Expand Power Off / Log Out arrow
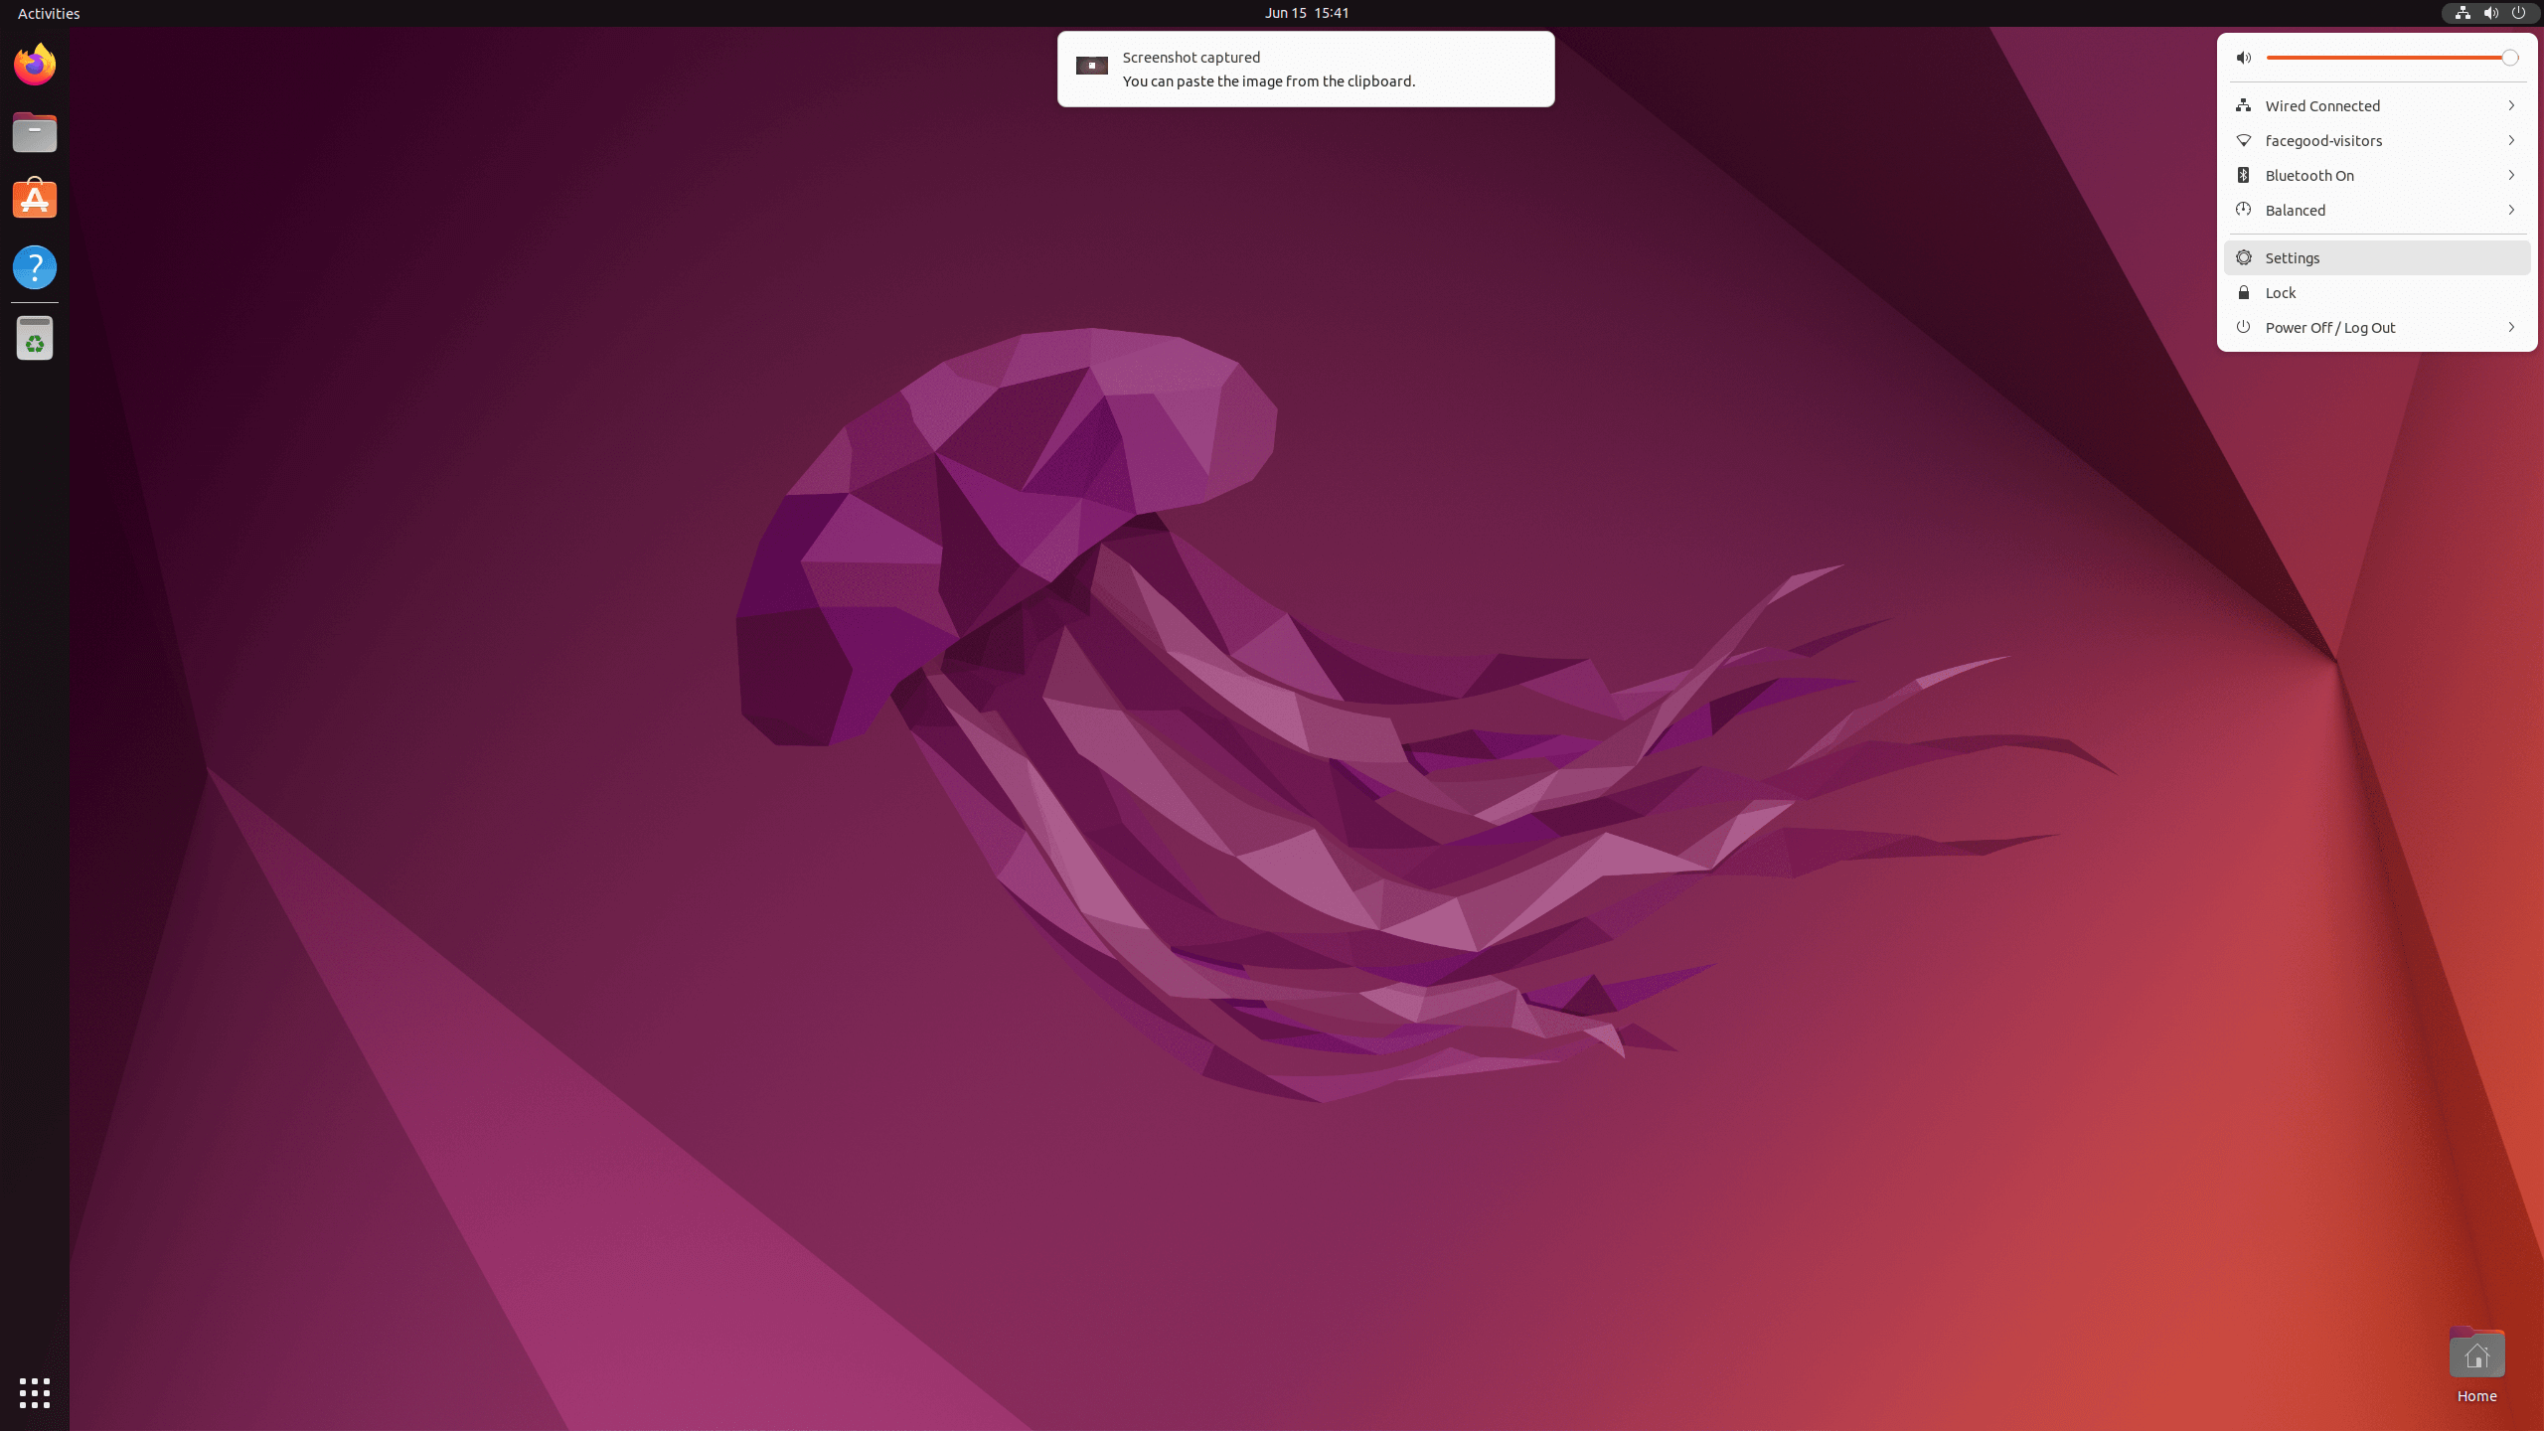Image resolution: width=2544 pixels, height=1431 pixels. tap(2511, 327)
